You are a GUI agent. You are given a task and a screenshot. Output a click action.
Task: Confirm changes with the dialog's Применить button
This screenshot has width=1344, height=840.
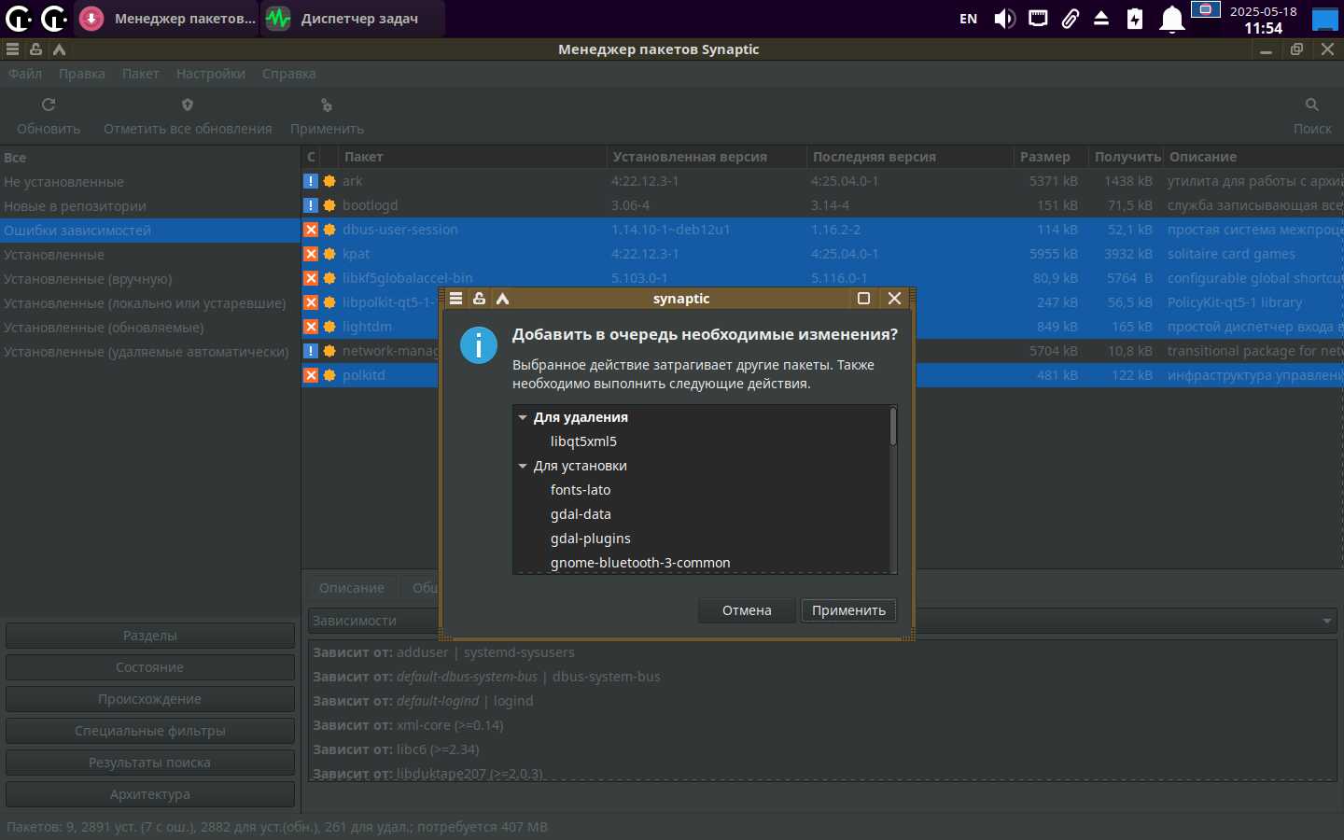tap(848, 610)
